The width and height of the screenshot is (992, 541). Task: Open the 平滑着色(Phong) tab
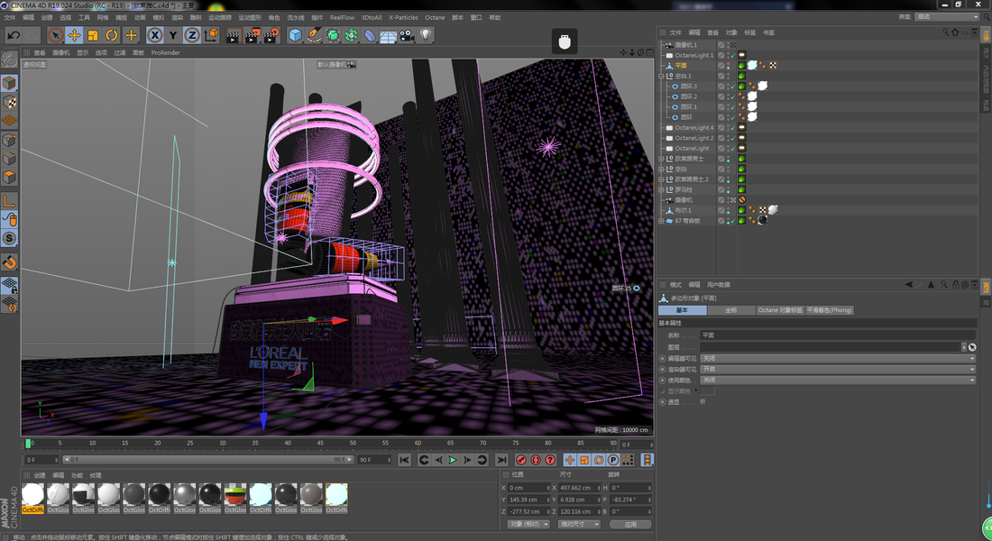(x=830, y=310)
